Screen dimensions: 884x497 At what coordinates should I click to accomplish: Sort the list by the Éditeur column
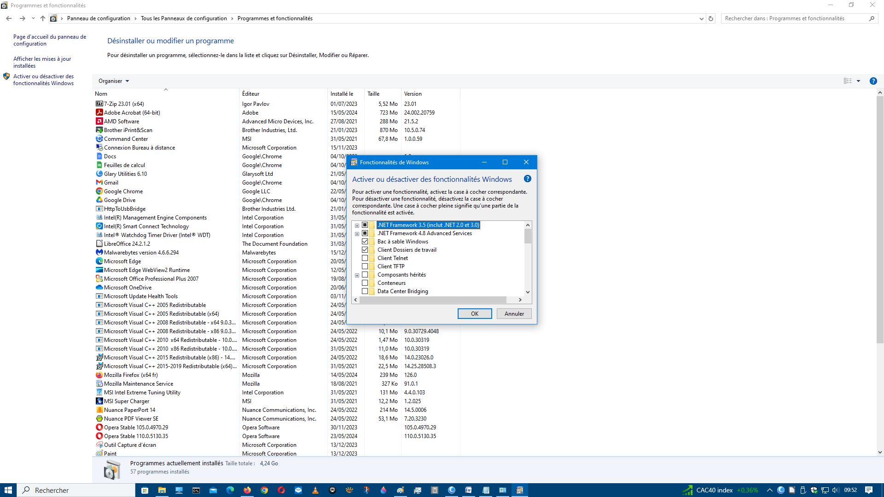(251, 94)
